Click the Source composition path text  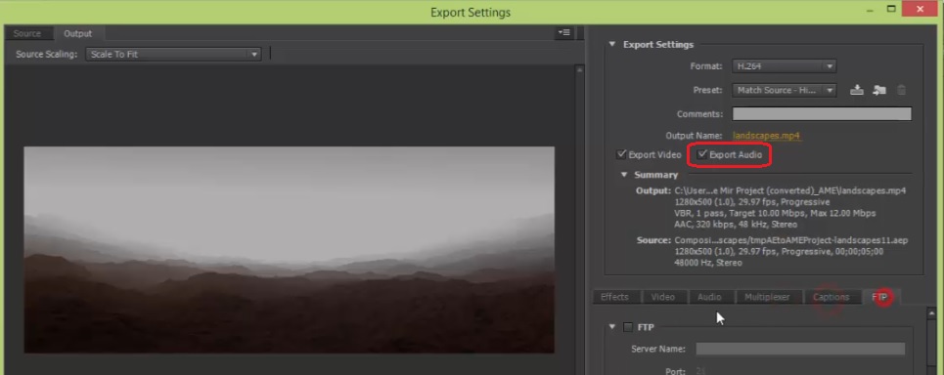(x=791, y=240)
